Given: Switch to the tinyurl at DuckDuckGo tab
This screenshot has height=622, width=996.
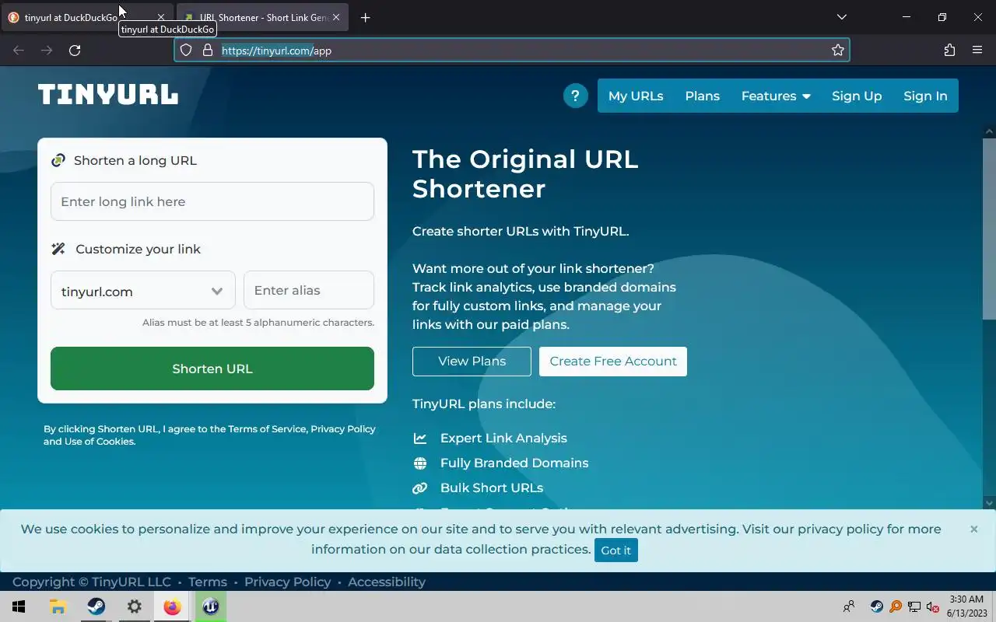Looking at the screenshot, I should 87,17.
